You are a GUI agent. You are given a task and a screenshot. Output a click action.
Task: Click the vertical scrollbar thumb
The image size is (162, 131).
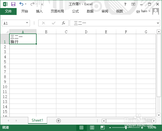(159, 65)
